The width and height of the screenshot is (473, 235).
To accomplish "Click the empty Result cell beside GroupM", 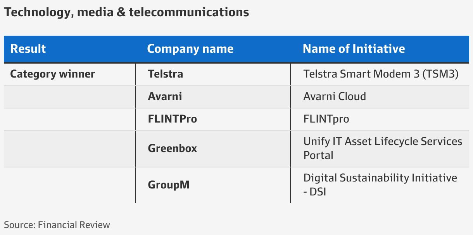I will click(x=70, y=185).
